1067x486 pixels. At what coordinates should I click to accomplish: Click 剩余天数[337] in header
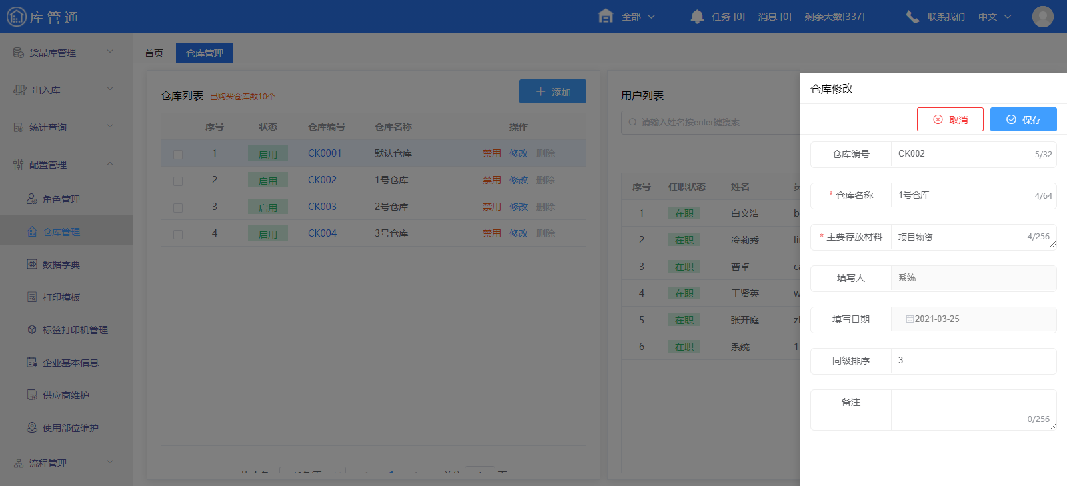pos(834,17)
